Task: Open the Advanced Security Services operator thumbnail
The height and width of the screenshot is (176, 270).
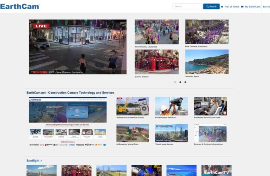Action: tap(210, 106)
